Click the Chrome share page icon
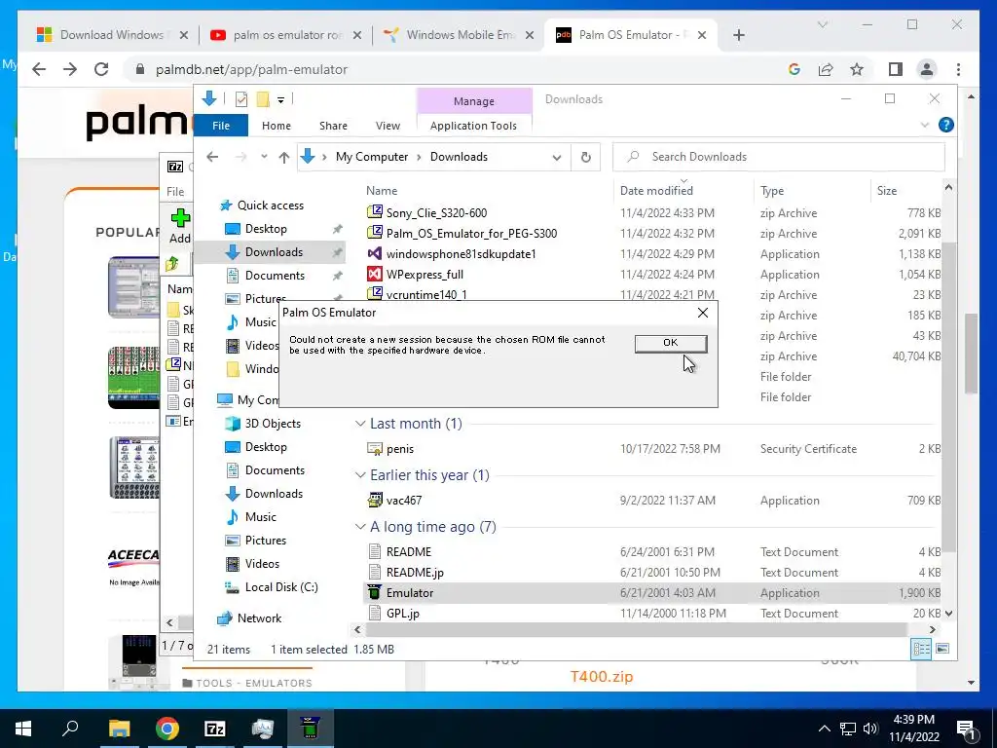 coord(826,69)
